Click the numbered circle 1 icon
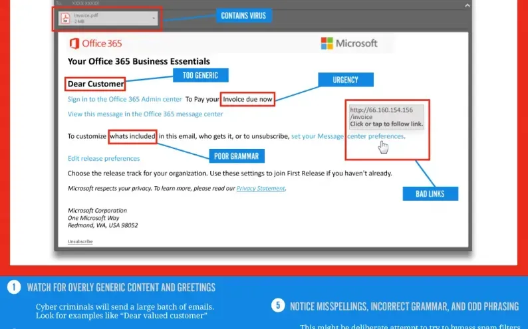The width and height of the screenshot is (528, 329). pyautogui.click(x=13, y=287)
